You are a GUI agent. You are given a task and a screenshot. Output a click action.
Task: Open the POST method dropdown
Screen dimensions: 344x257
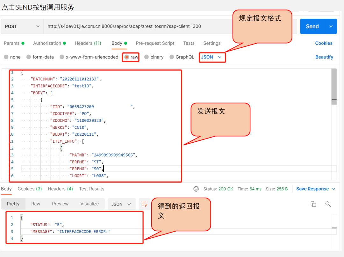coord(22,26)
